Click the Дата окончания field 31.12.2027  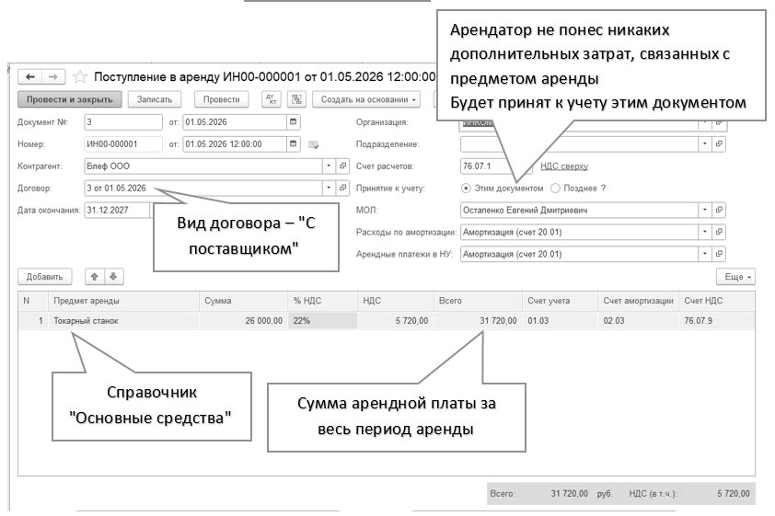(x=117, y=210)
